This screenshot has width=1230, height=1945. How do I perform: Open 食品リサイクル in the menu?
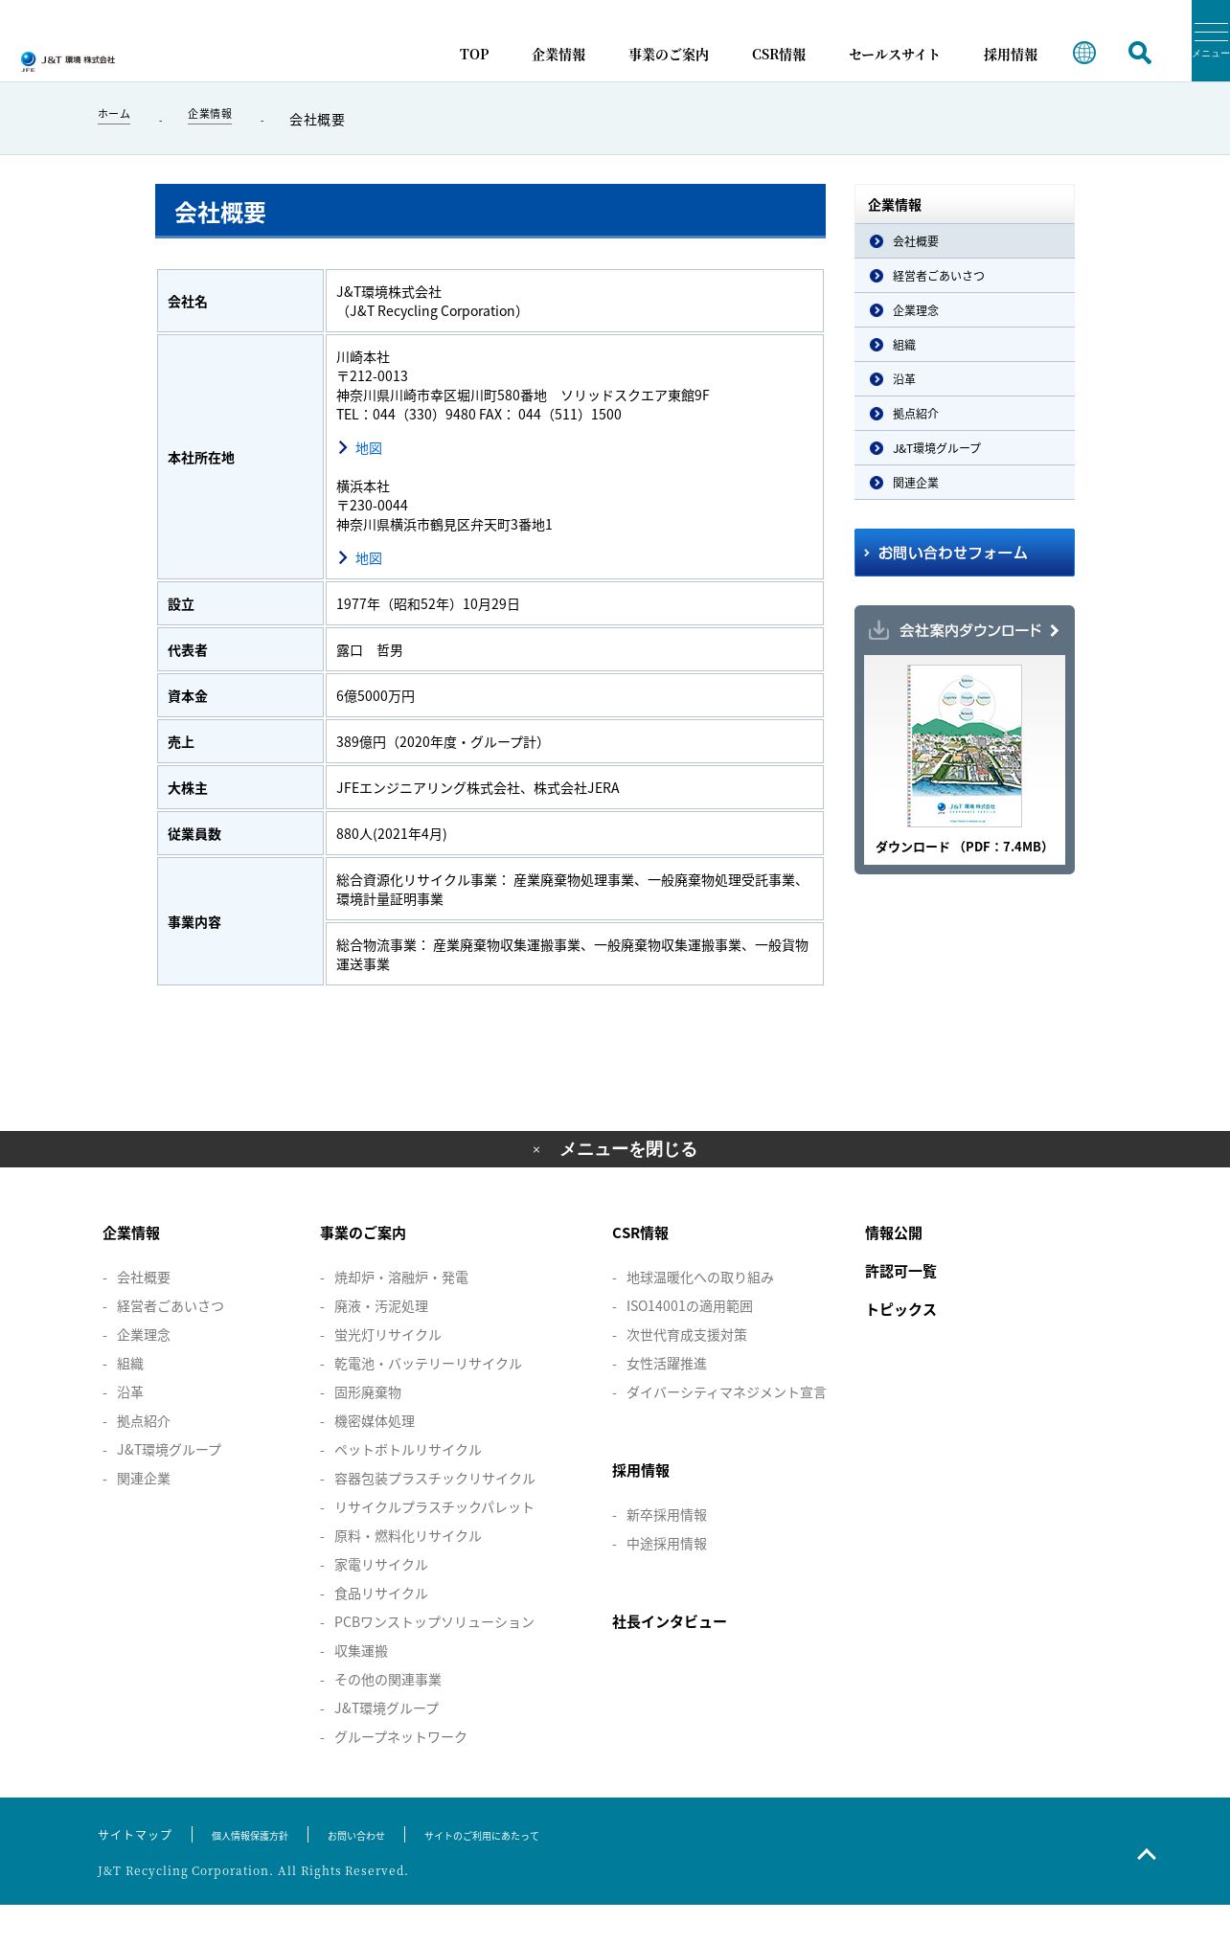point(381,1594)
